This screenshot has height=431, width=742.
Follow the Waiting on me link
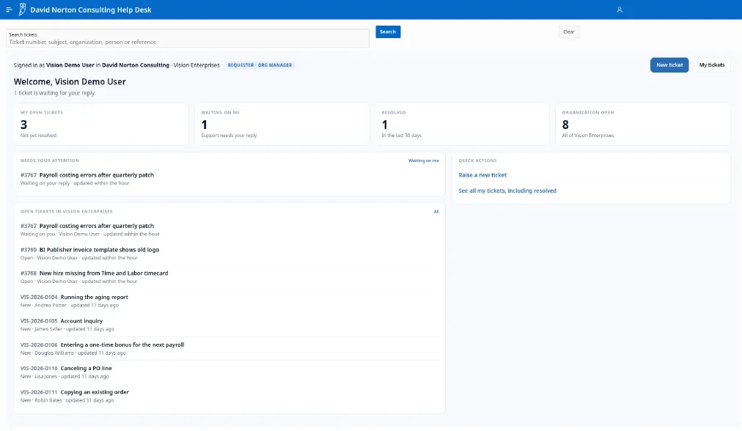[424, 161]
